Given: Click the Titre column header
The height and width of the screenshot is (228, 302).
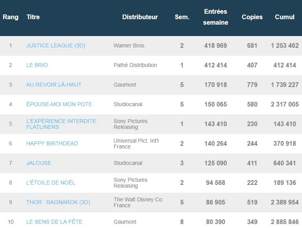Looking at the screenshot, I should tap(33, 17).
